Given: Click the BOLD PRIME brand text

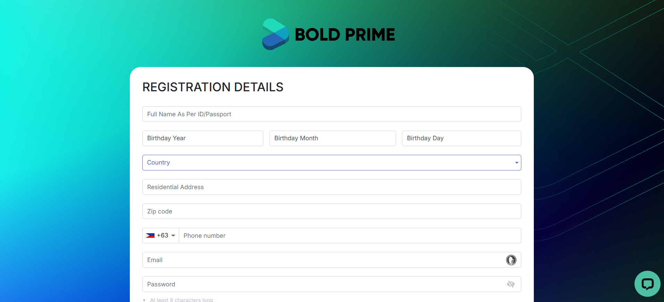Looking at the screenshot, I should tap(345, 34).
